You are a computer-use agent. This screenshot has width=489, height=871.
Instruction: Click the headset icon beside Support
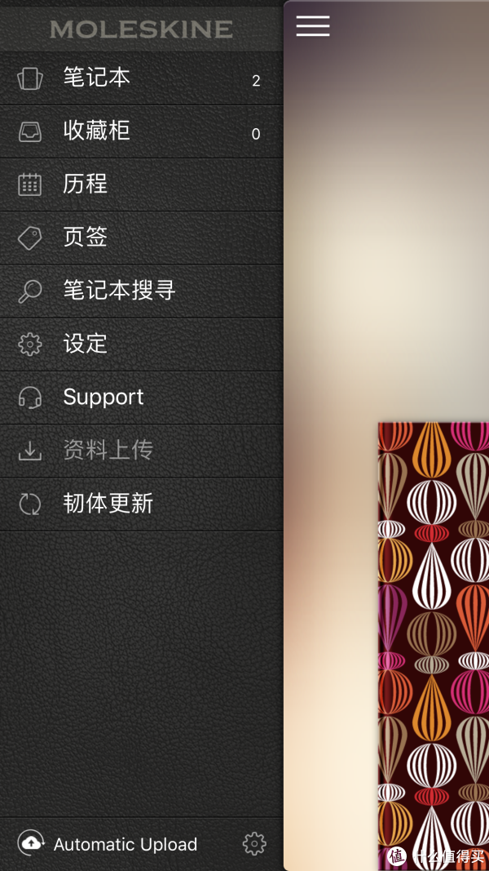pos(30,398)
